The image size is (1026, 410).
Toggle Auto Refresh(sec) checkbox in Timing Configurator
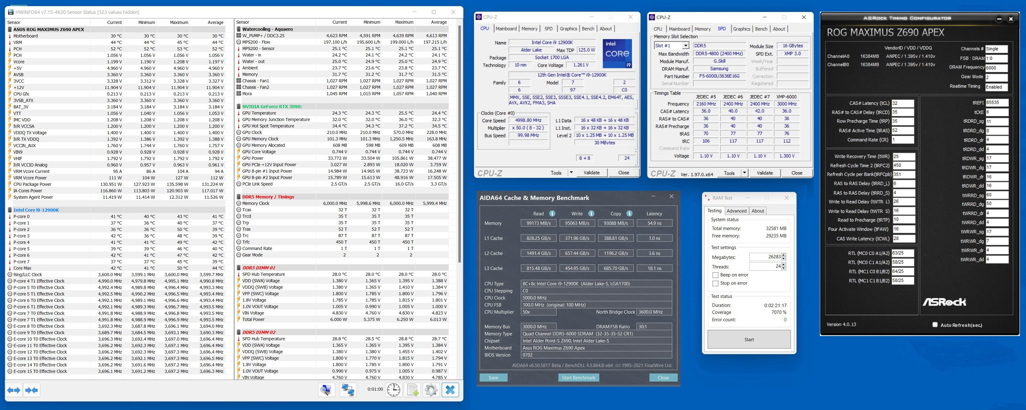point(935,325)
